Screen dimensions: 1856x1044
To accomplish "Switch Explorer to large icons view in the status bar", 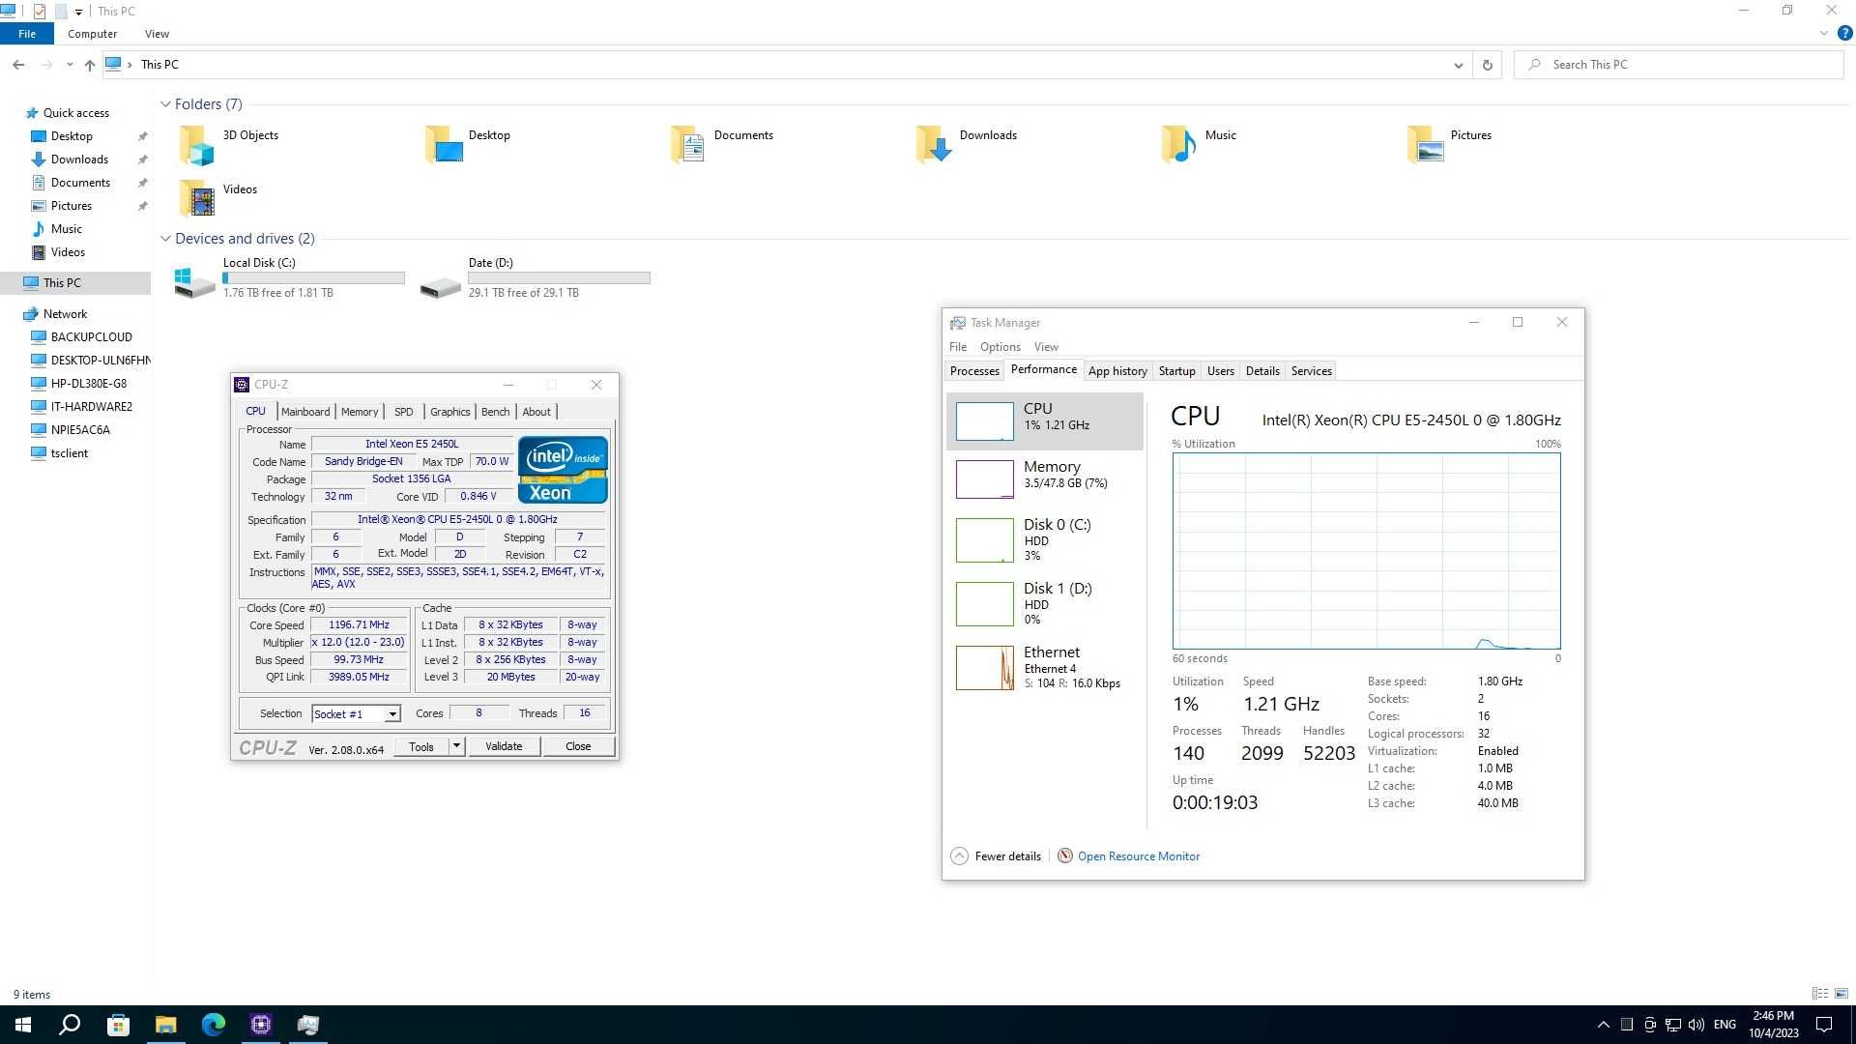I will click(x=1841, y=994).
